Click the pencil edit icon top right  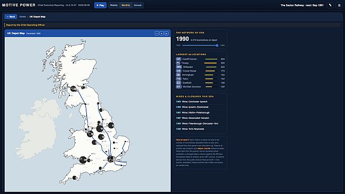[x=330, y=5]
